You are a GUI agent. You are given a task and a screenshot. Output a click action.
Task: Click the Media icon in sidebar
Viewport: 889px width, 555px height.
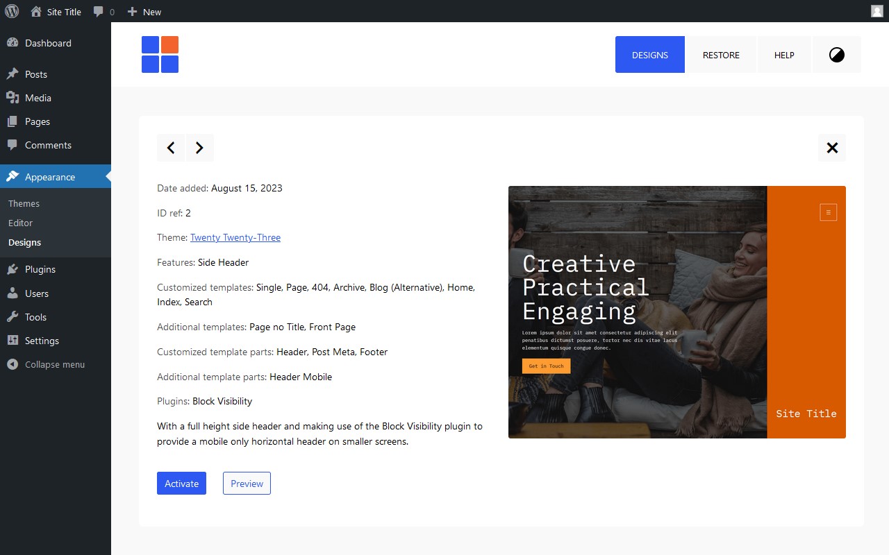pyautogui.click(x=13, y=98)
